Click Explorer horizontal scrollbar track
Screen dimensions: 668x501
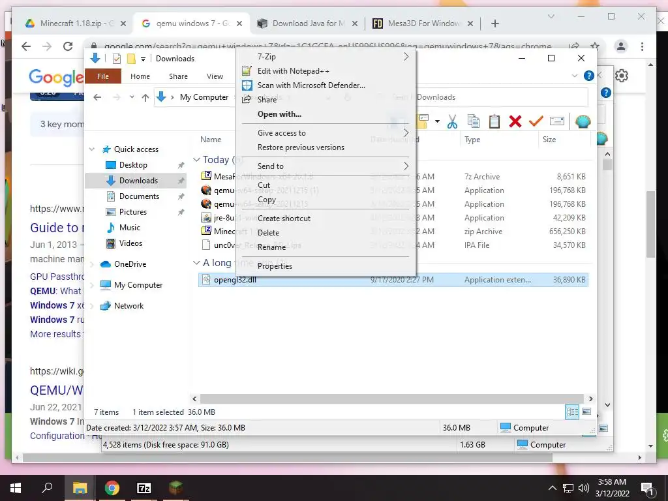point(392,399)
